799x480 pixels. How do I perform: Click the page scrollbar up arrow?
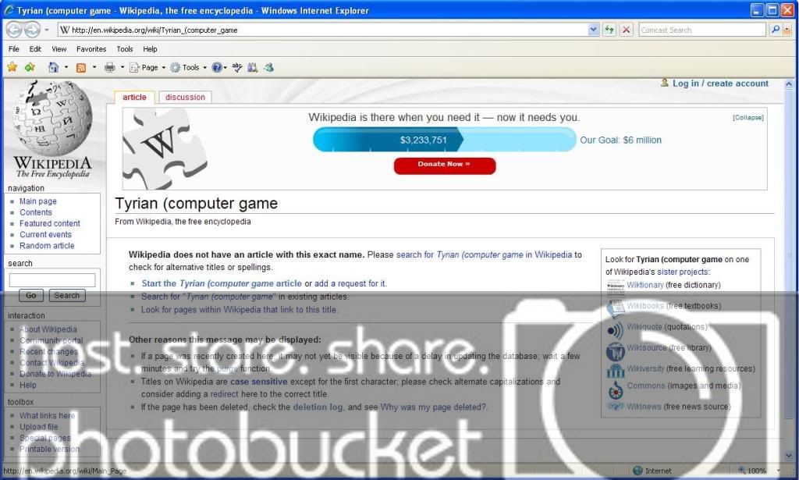[x=789, y=84]
